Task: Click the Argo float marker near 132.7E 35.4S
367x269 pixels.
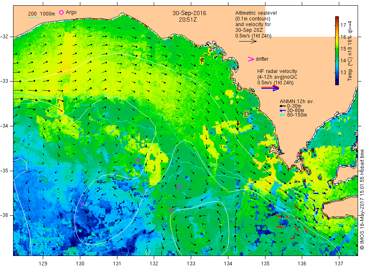Action: pos(179,187)
